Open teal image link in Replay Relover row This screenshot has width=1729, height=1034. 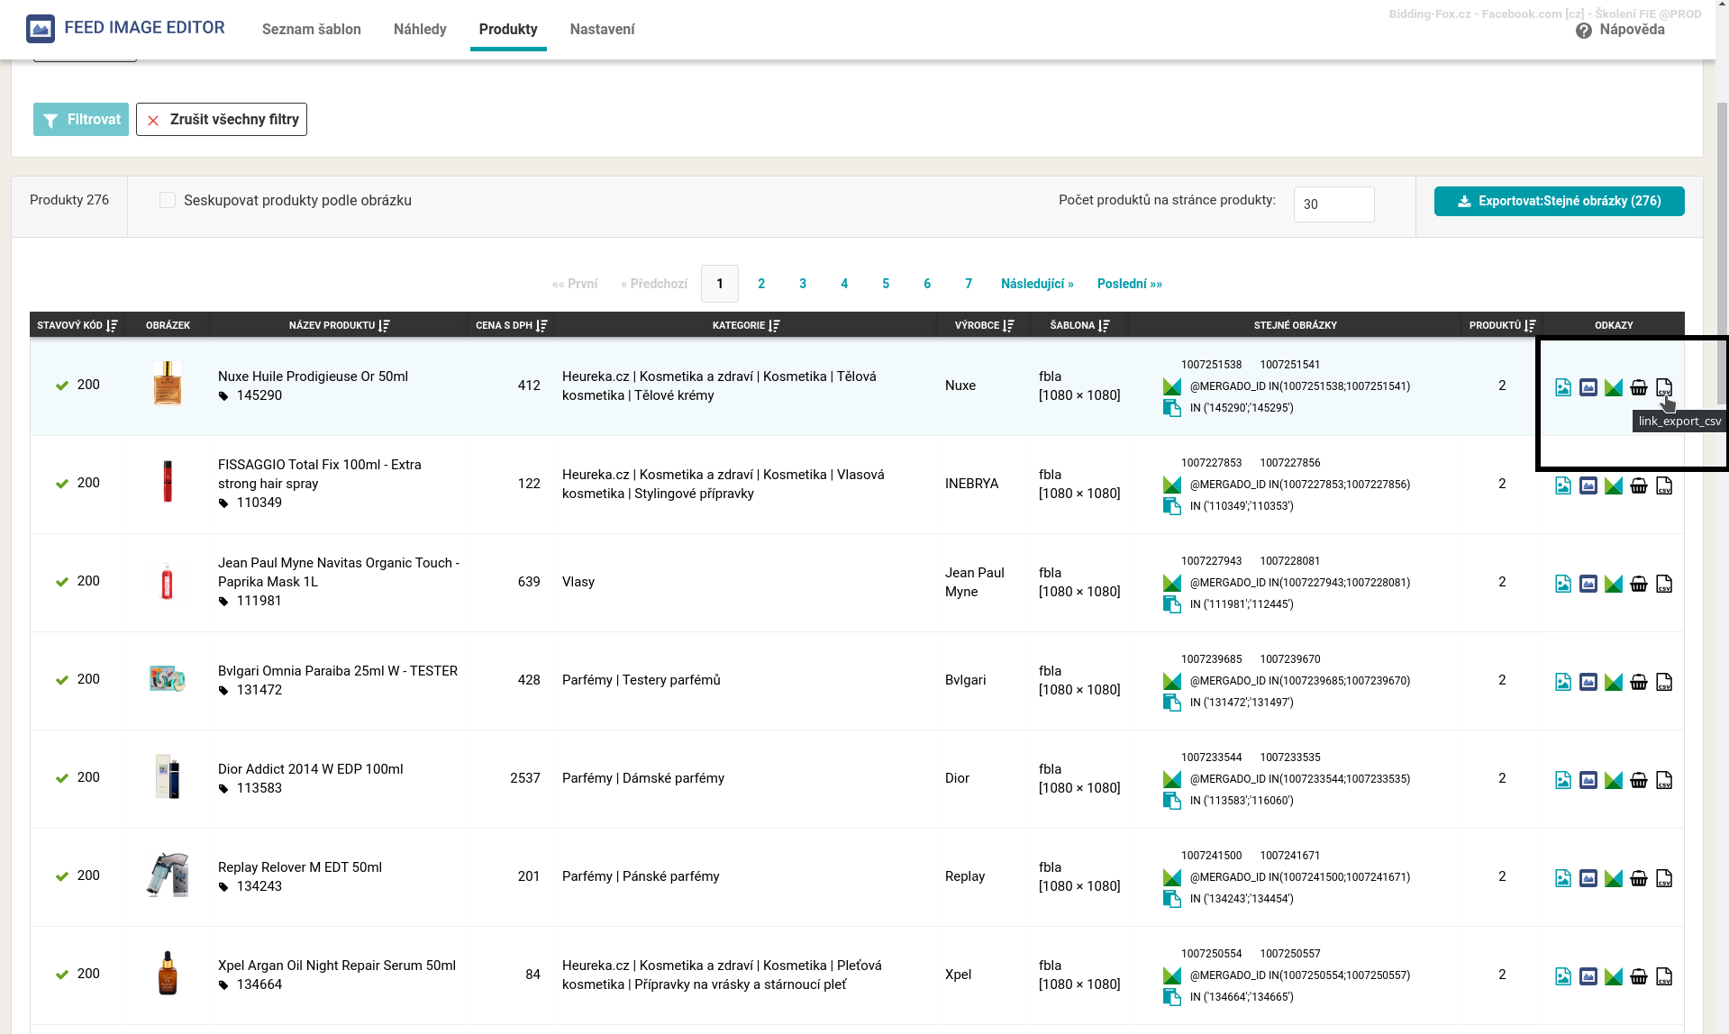pos(1563,878)
